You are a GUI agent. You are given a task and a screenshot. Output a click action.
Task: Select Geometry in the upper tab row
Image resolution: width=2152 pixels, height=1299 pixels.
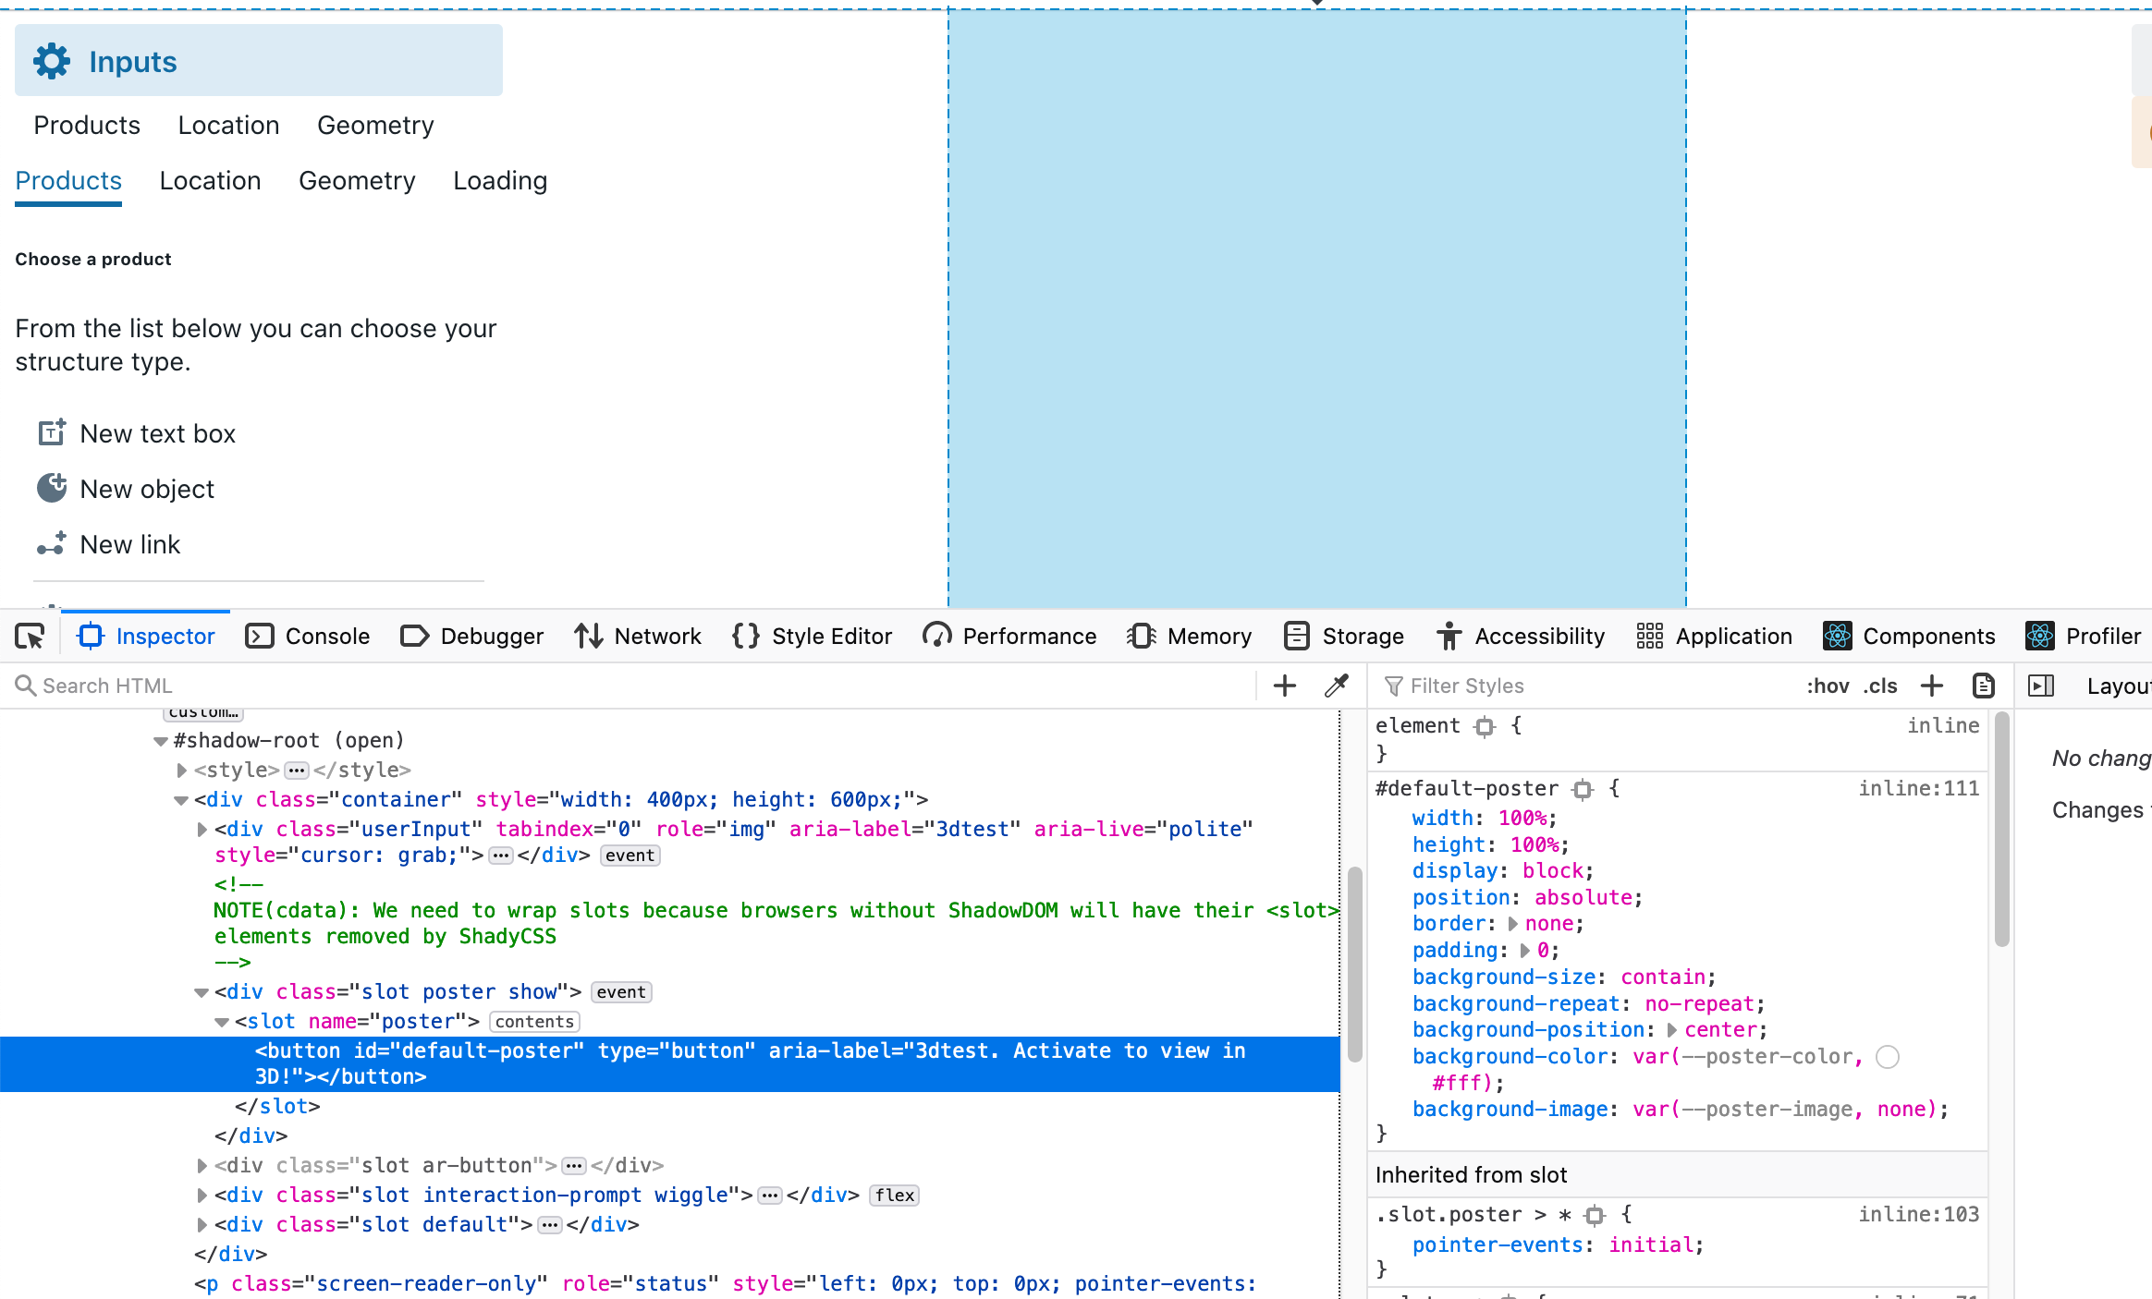click(375, 126)
